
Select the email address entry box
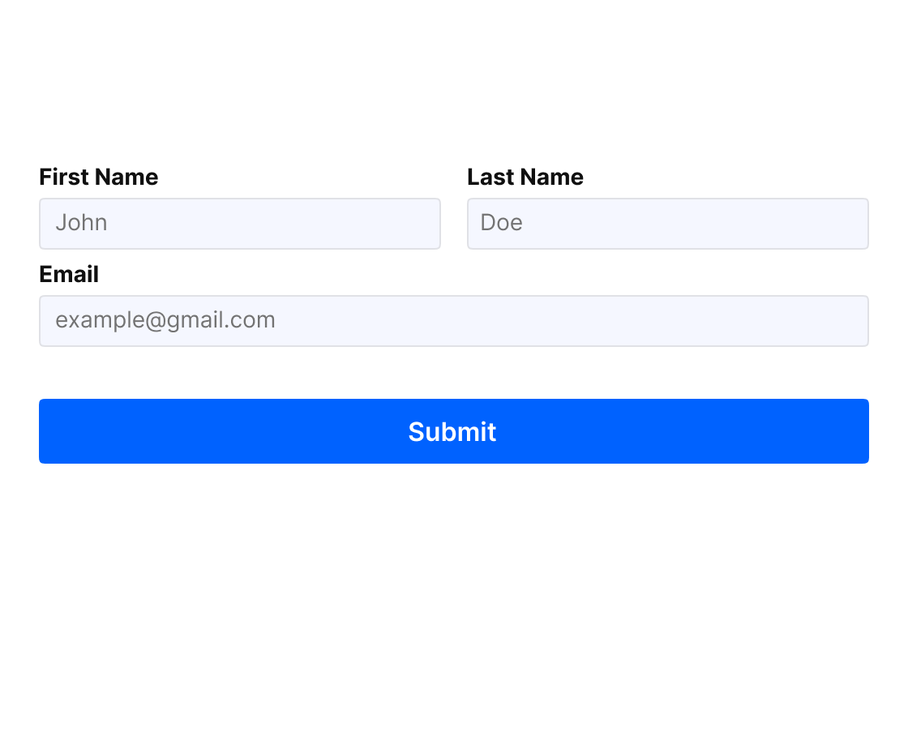454,321
